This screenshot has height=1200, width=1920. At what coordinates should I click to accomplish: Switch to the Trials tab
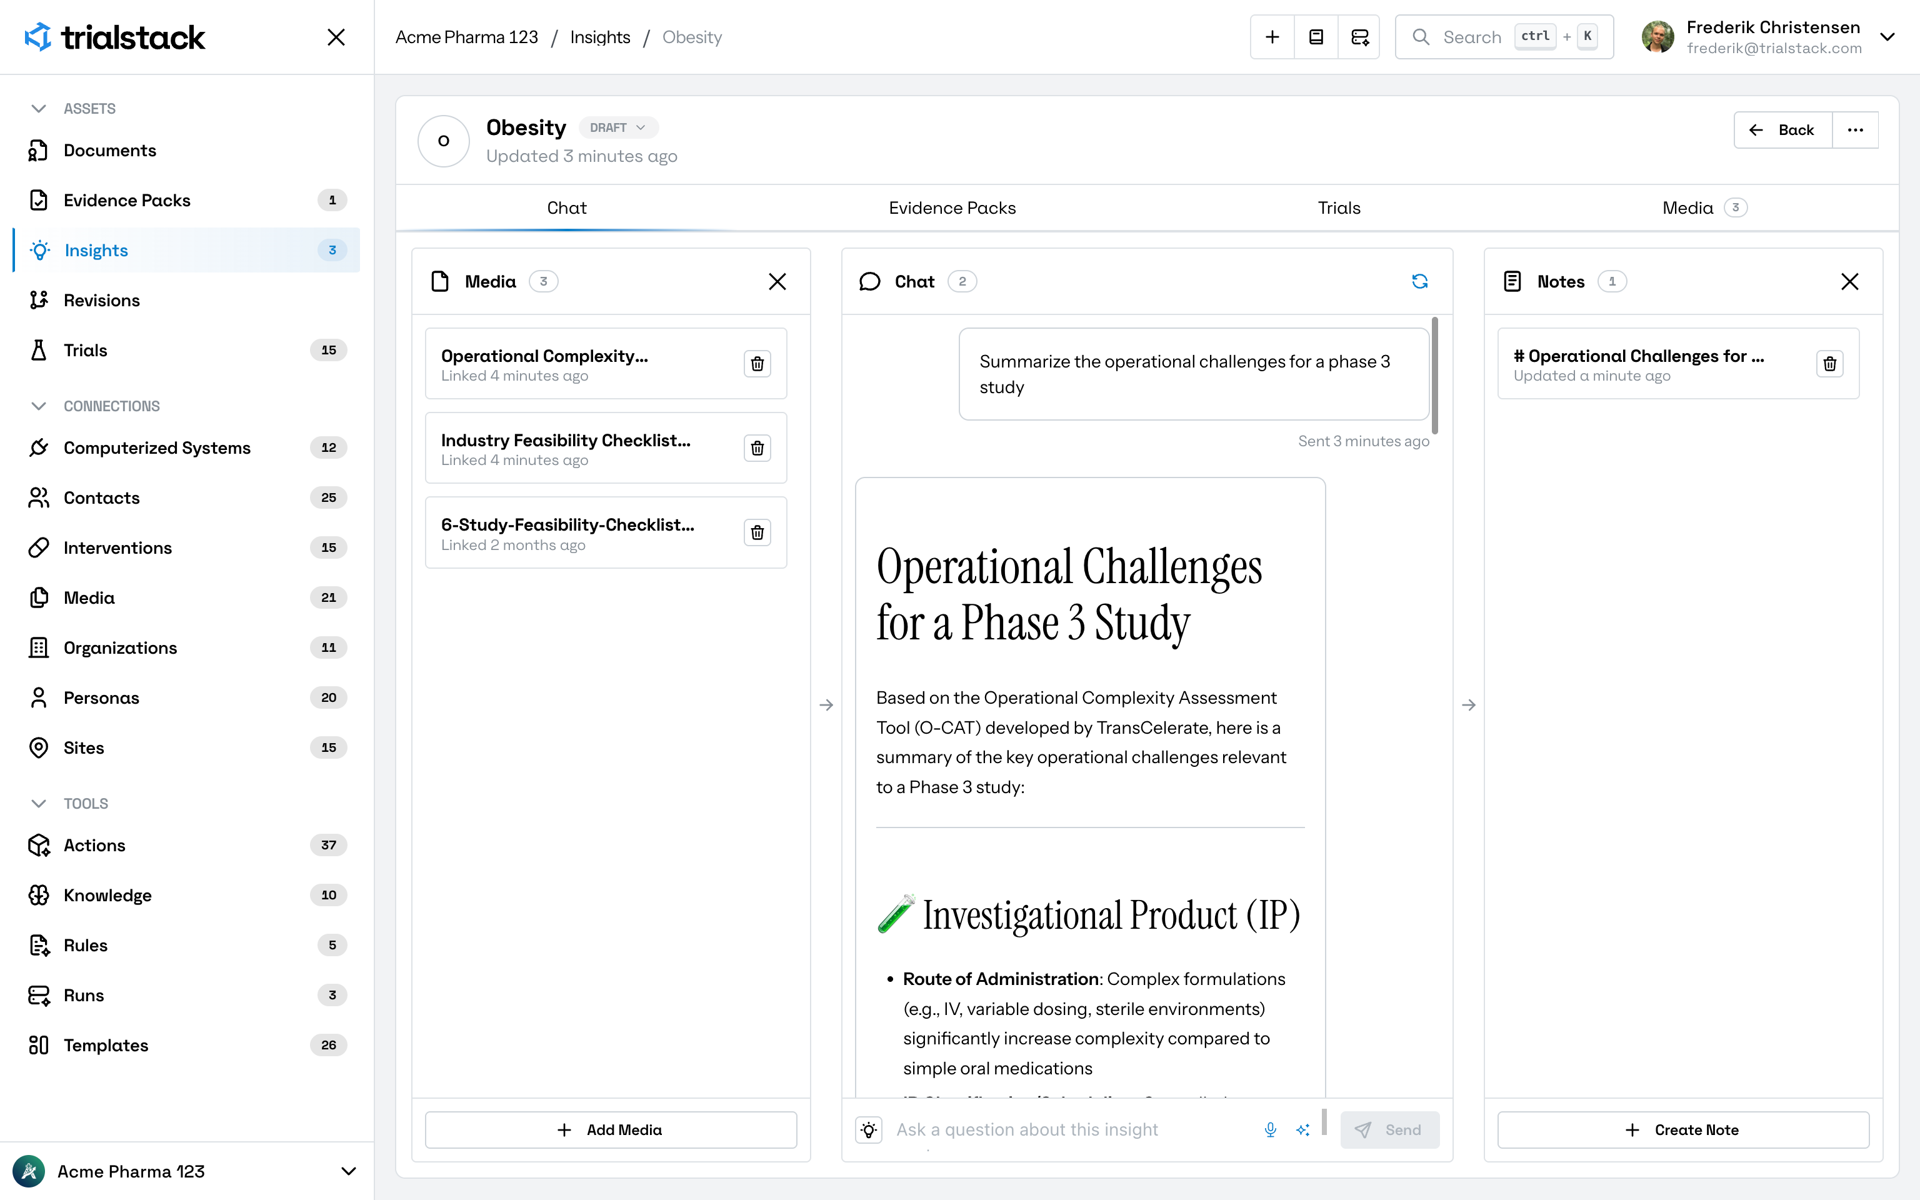coord(1339,208)
